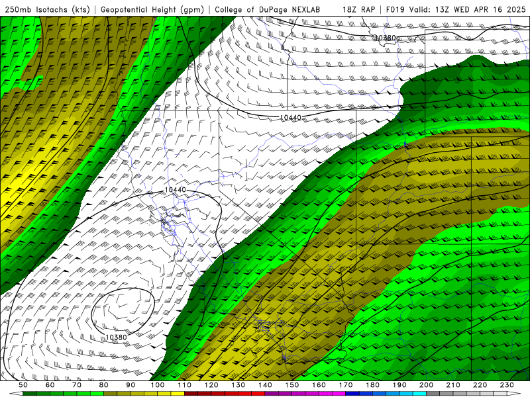
Task: Click the 70 value on the color scale
Action: [77, 385]
